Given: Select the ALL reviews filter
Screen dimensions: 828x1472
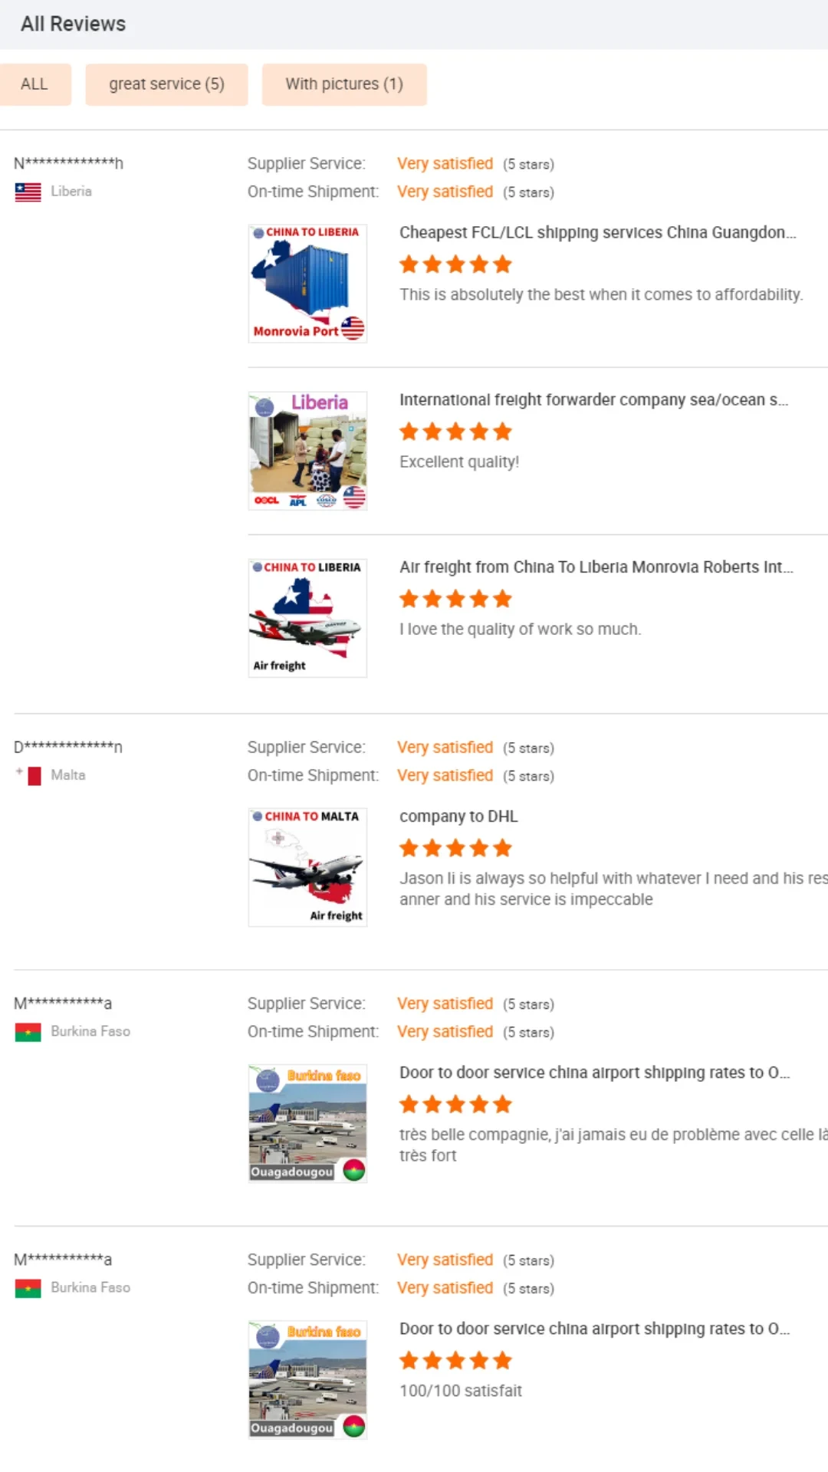Looking at the screenshot, I should (34, 84).
